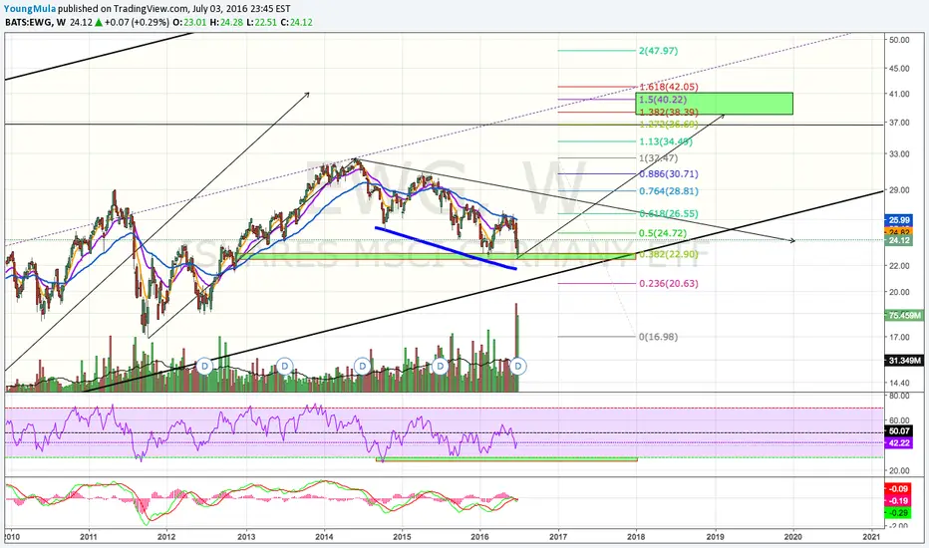Click the Fibonacci label 0.5(24.72)
The image size is (929, 548).
pos(663,233)
